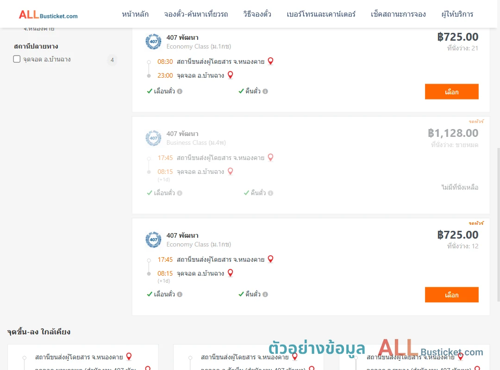Select the 17:45 Economy trip with เลือก button
The height and width of the screenshot is (370, 500).
(451, 295)
